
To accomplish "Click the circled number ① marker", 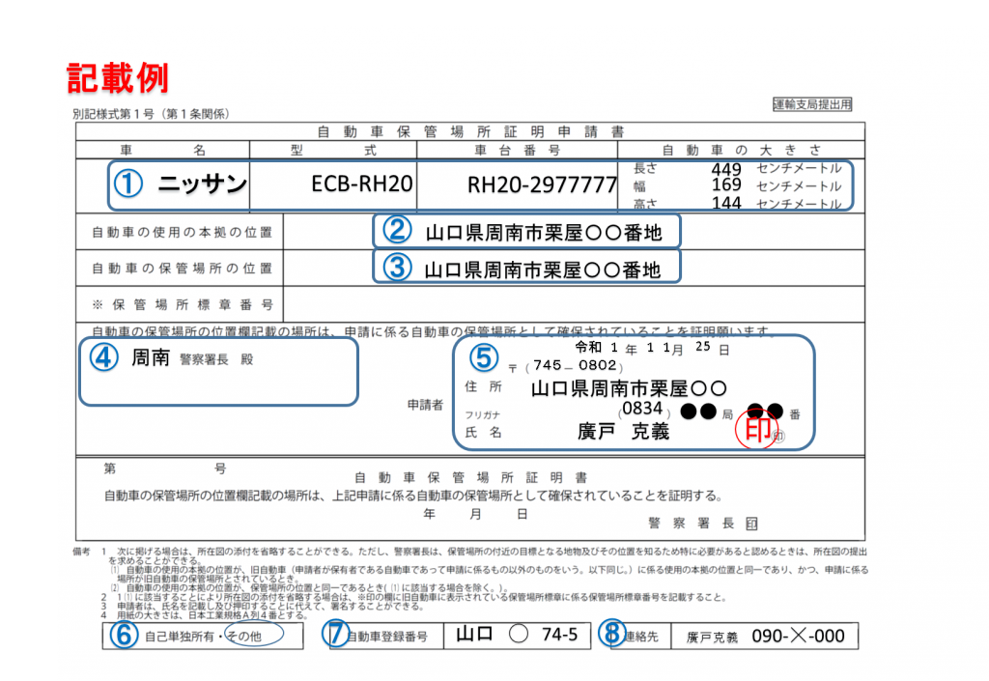I will (128, 184).
